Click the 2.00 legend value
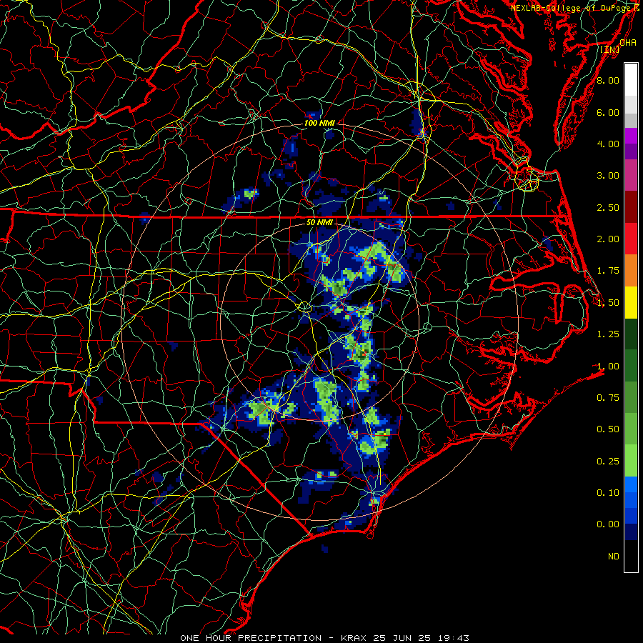Image resolution: width=643 pixels, height=643 pixels. pos(608,239)
